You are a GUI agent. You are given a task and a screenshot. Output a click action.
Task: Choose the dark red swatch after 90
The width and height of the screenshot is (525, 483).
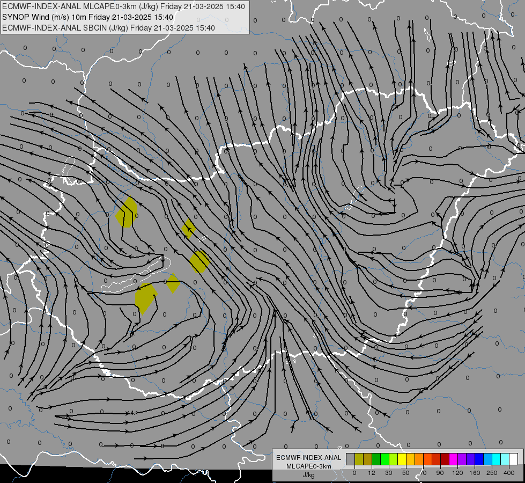tap(445, 459)
